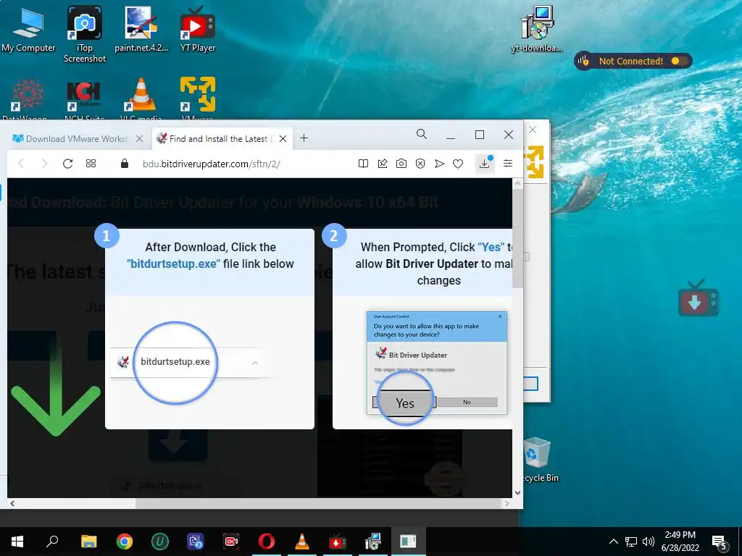742x556 pixels.
Task: Open yt-downloader installer desktop icon
Action: tap(537, 29)
